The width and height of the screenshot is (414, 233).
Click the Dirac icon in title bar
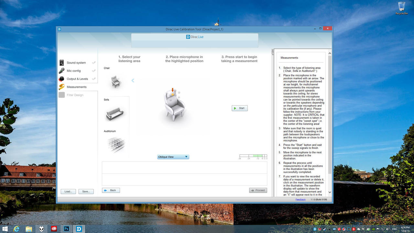[60, 29]
